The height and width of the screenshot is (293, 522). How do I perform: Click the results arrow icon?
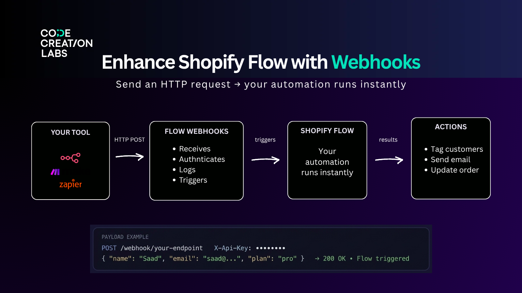pos(389,159)
